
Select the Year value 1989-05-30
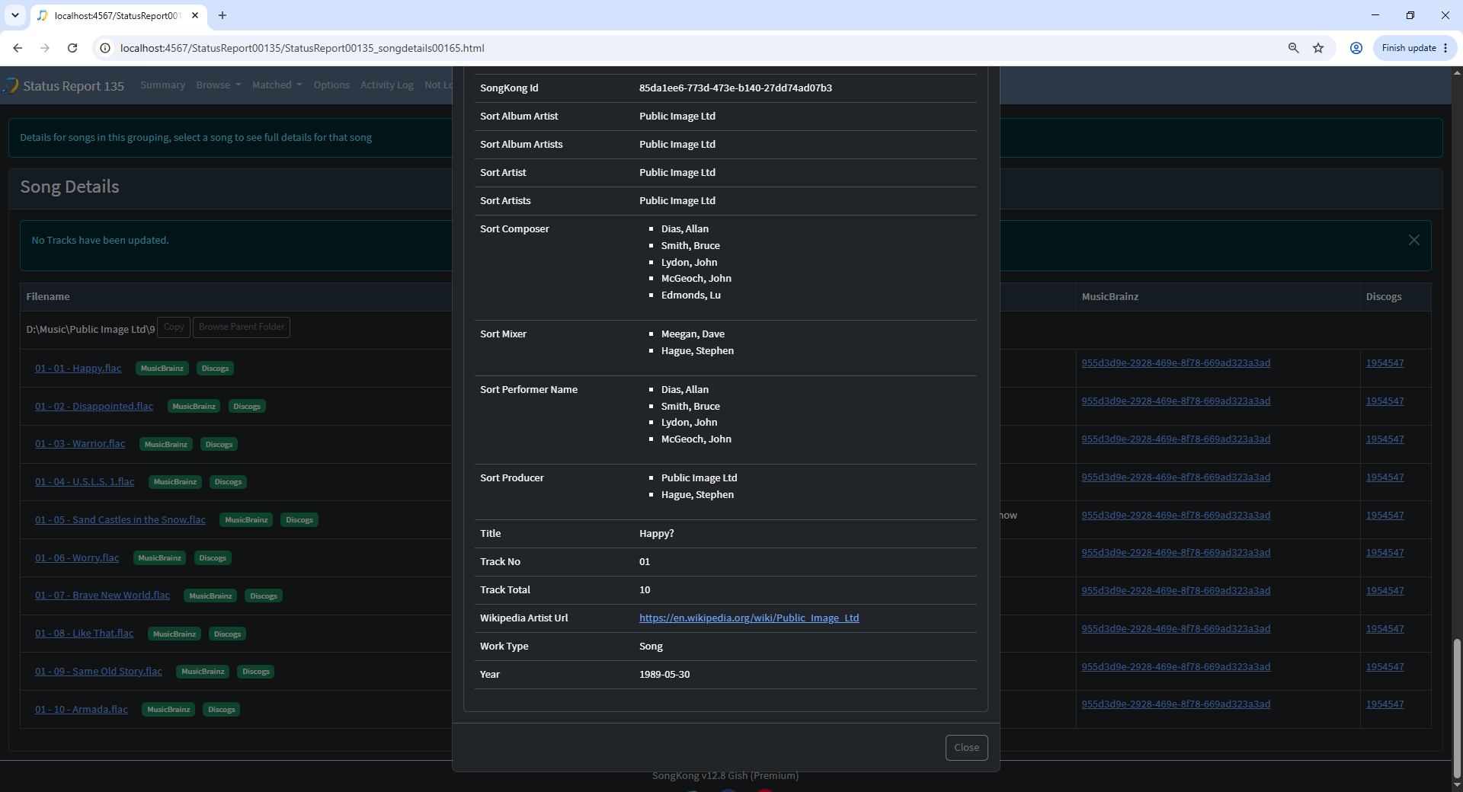tap(664, 675)
